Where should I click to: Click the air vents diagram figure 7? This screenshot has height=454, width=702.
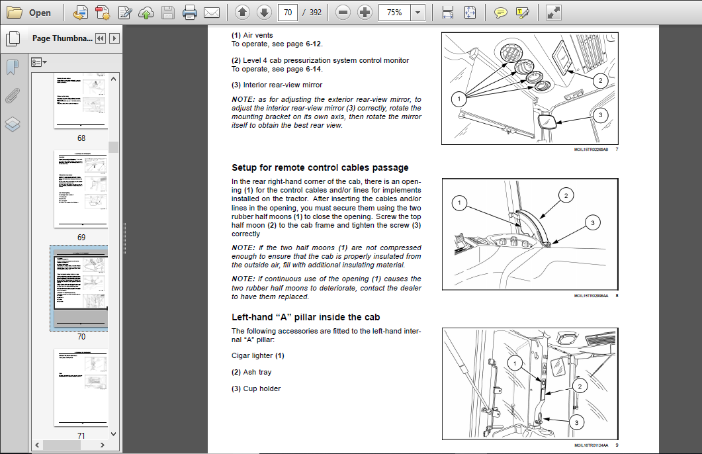[529, 88]
